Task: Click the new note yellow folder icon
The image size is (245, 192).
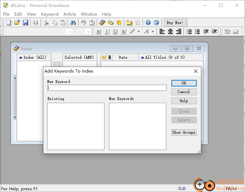Action: pyautogui.click(x=129, y=23)
